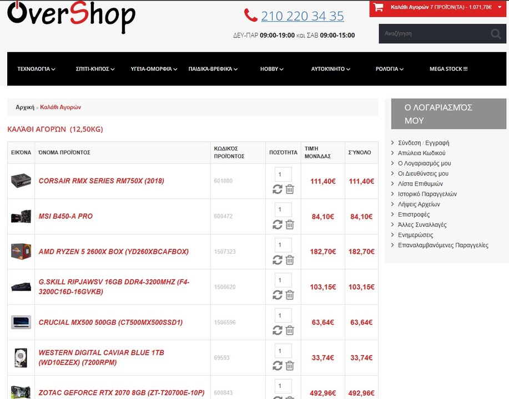Open WESTERN DIGITAL CAVIAR BLUE 1TB link
Image resolution: width=509 pixels, height=399 pixels.
click(x=101, y=357)
